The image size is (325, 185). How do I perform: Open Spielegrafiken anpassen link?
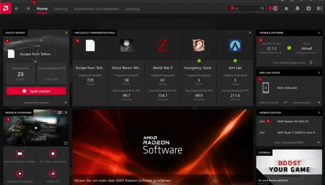(x=36, y=103)
